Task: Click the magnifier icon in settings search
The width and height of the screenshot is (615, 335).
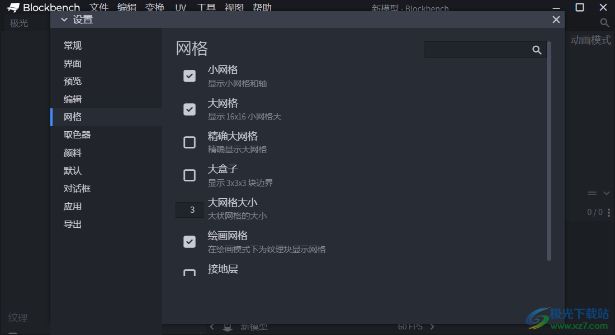Action: click(537, 50)
